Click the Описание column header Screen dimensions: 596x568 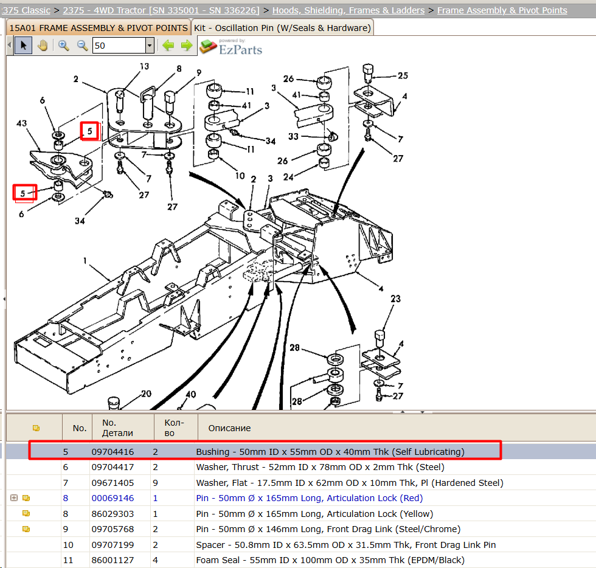coord(230,428)
